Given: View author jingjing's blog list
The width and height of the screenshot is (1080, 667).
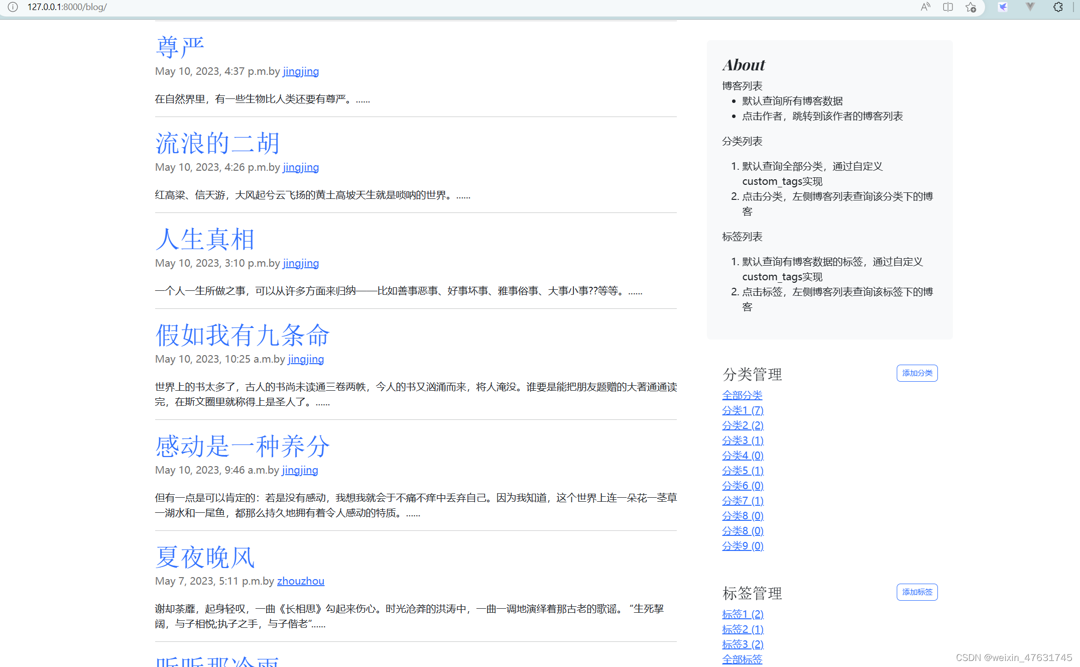Looking at the screenshot, I should [x=300, y=71].
